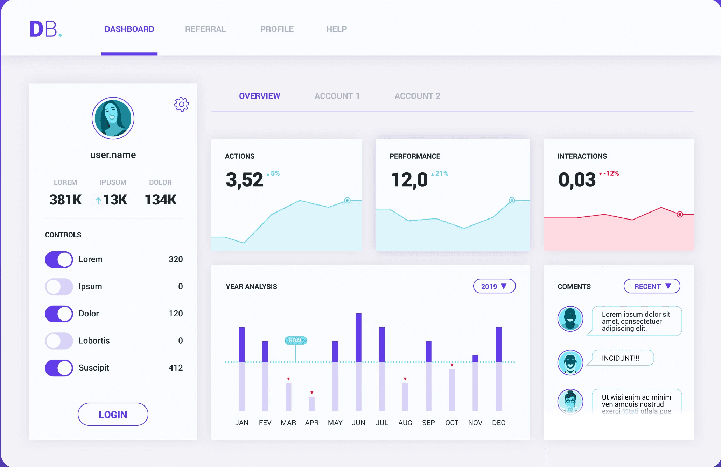This screenshot has width=721, height=467.
Task: Click the DEC bar in Year Analysis
Action: (499, 369)
